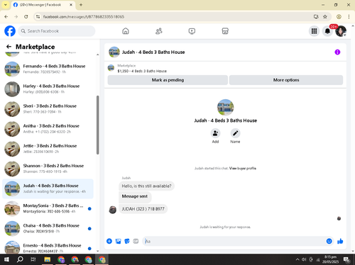Open the Marketplace storefront icon
Image resolution: width=355 pixels, height=265 pixels.
(225, 31)
